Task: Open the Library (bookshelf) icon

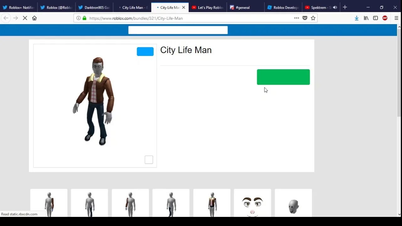Action: point(366,18)
